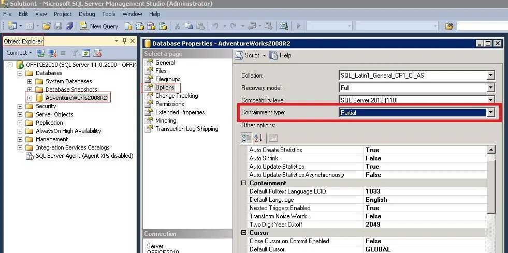Expand the Server Objects node
This screenshot has width=508, height=253.
(x=20, y=114)
